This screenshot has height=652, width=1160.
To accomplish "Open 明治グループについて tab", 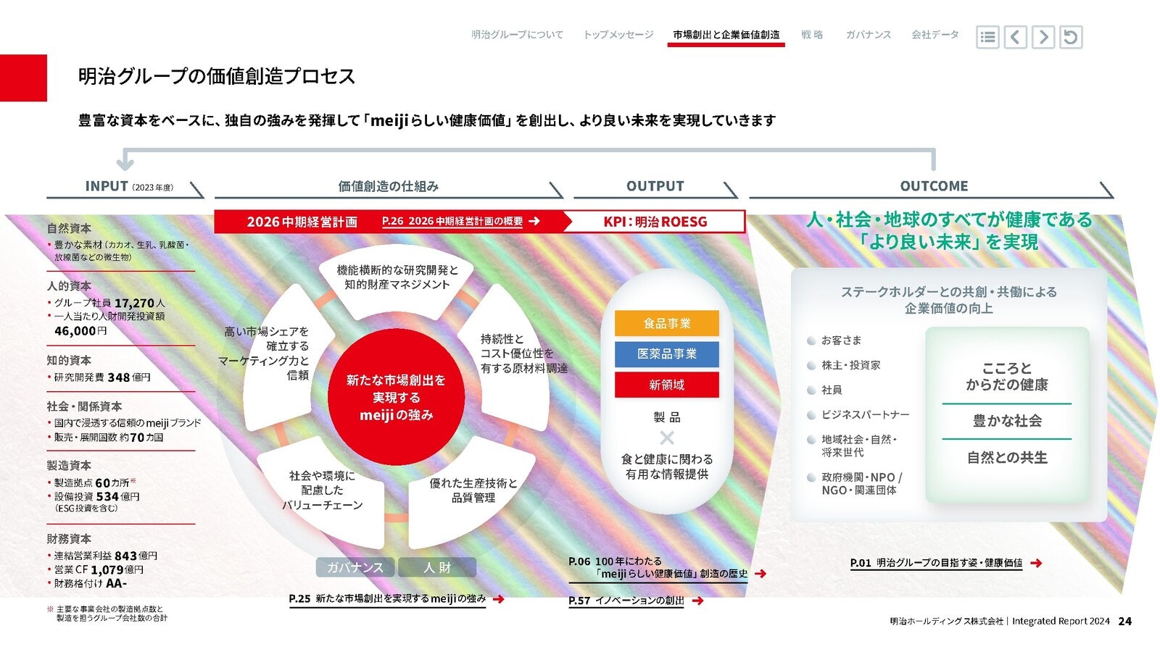I will (517, 35).
